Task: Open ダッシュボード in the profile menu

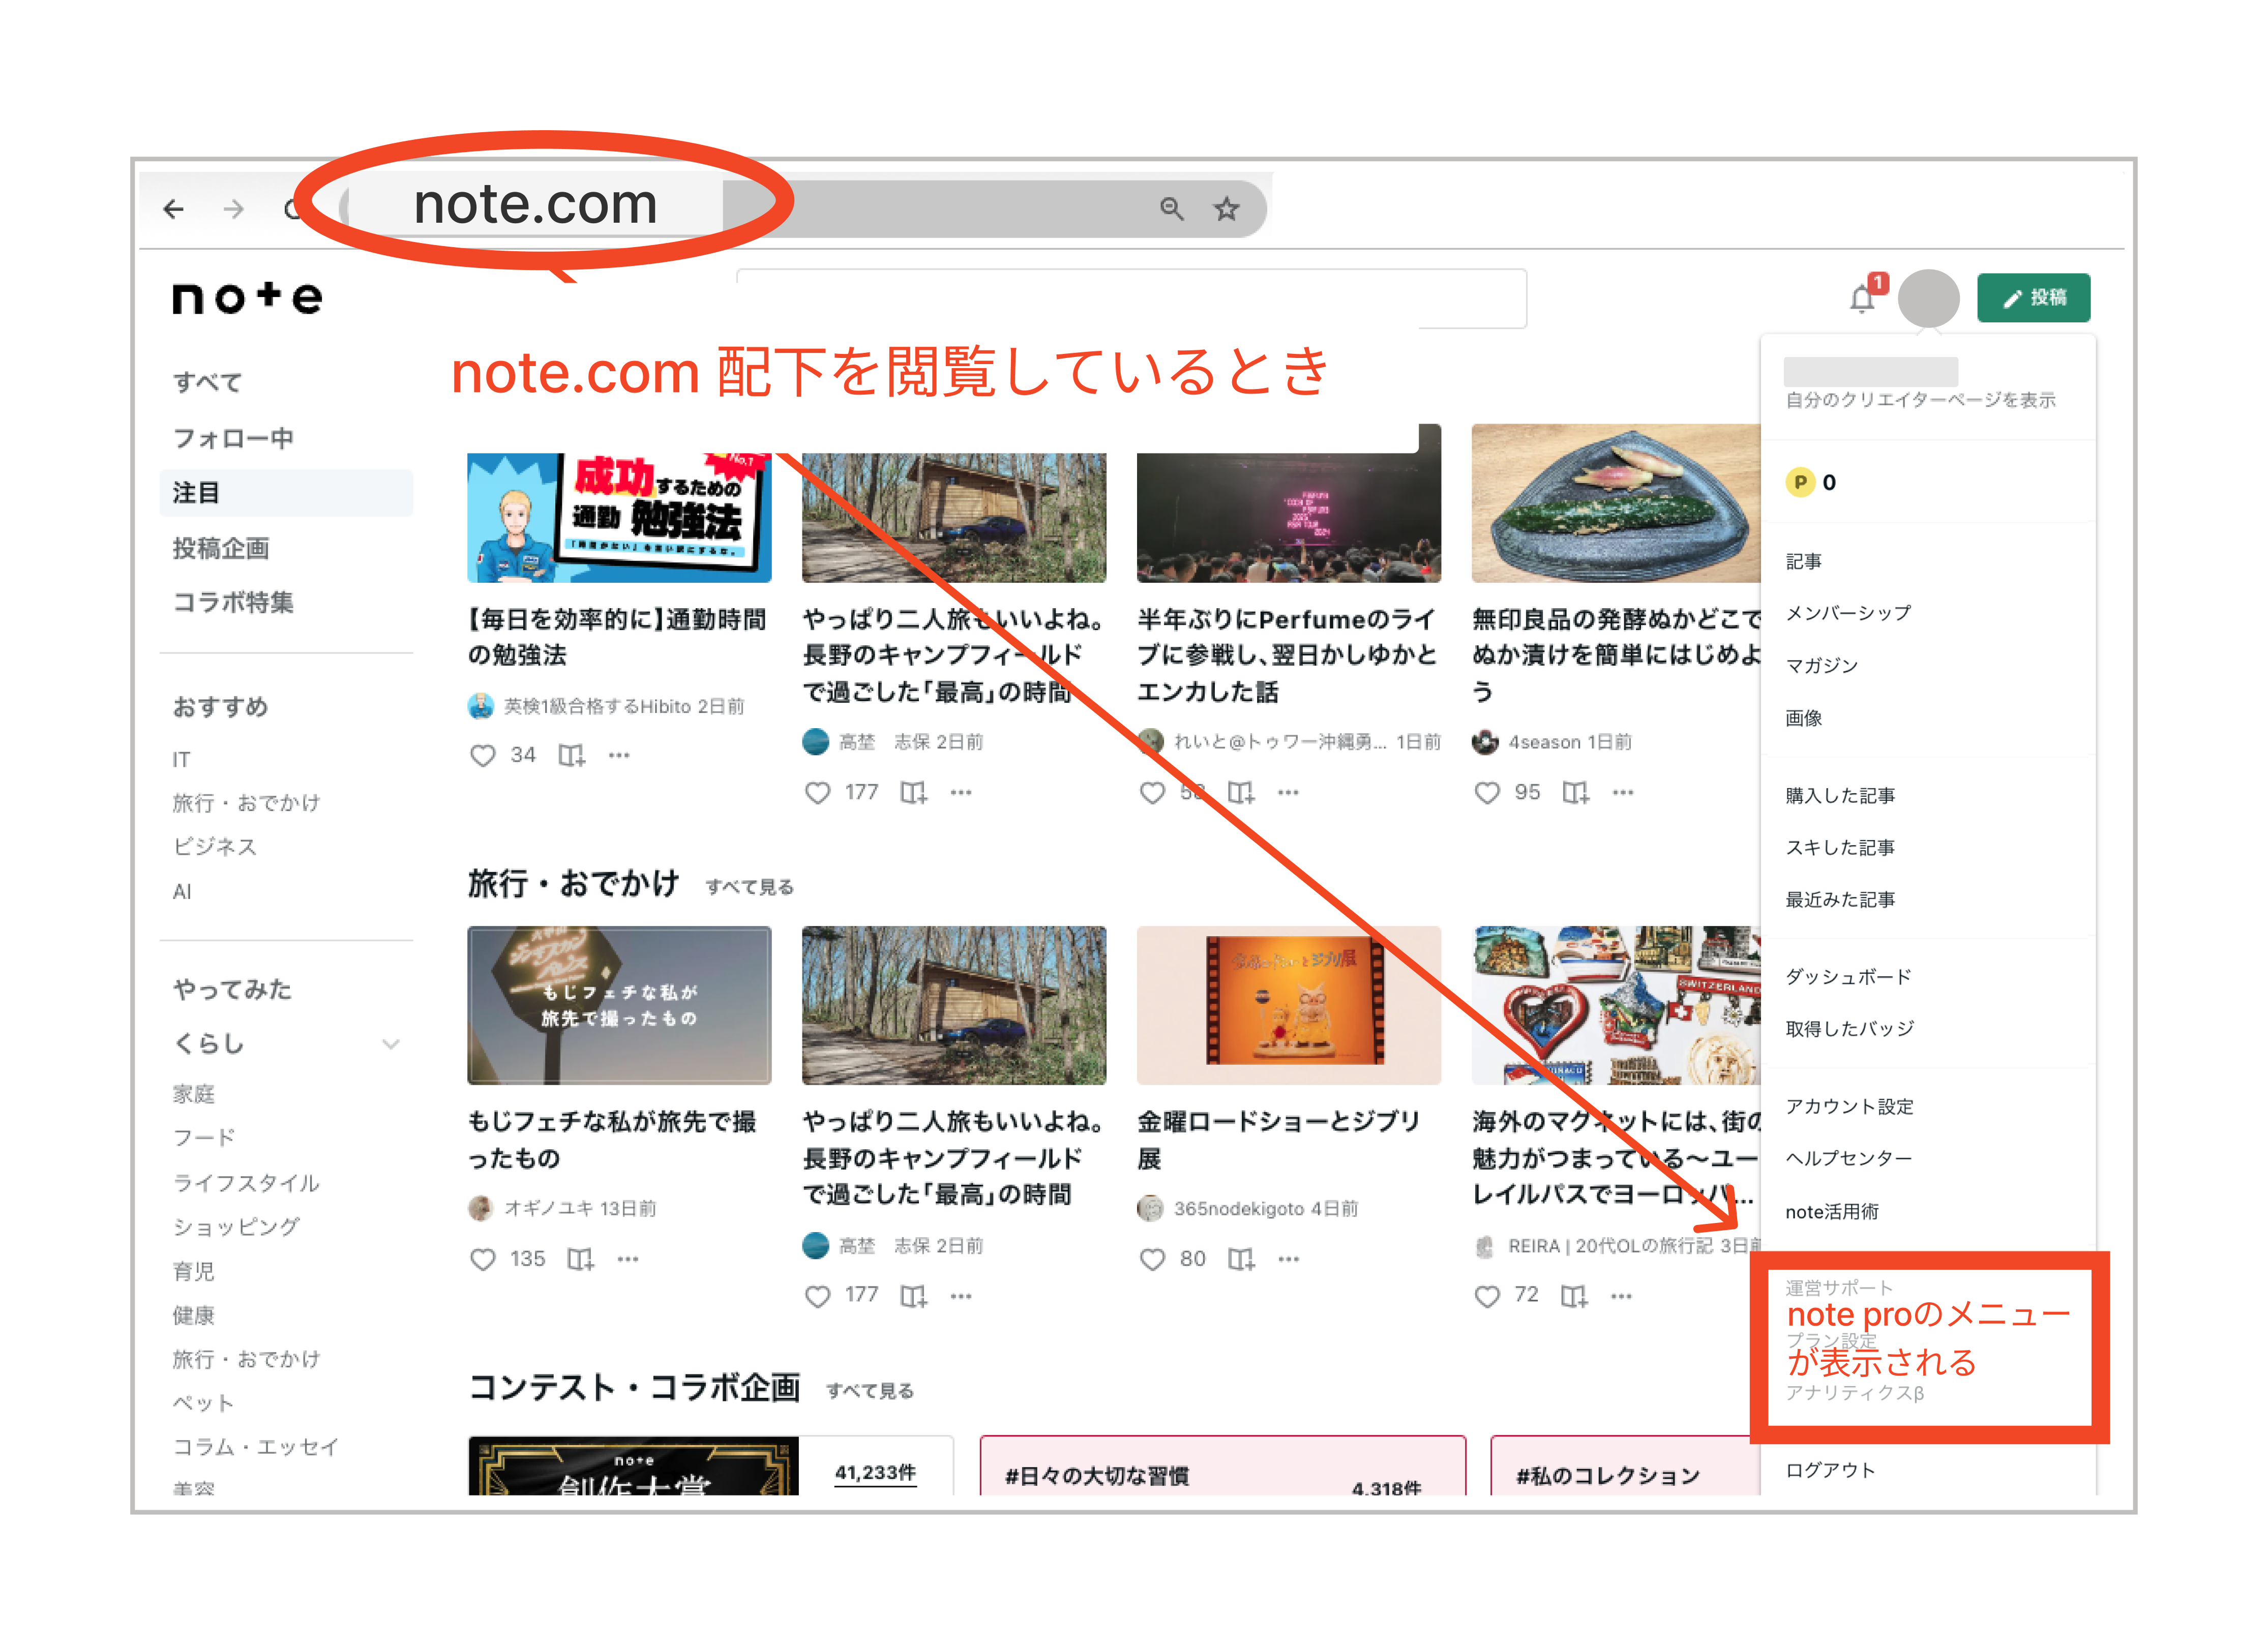Action: [x=1848, y=976]
